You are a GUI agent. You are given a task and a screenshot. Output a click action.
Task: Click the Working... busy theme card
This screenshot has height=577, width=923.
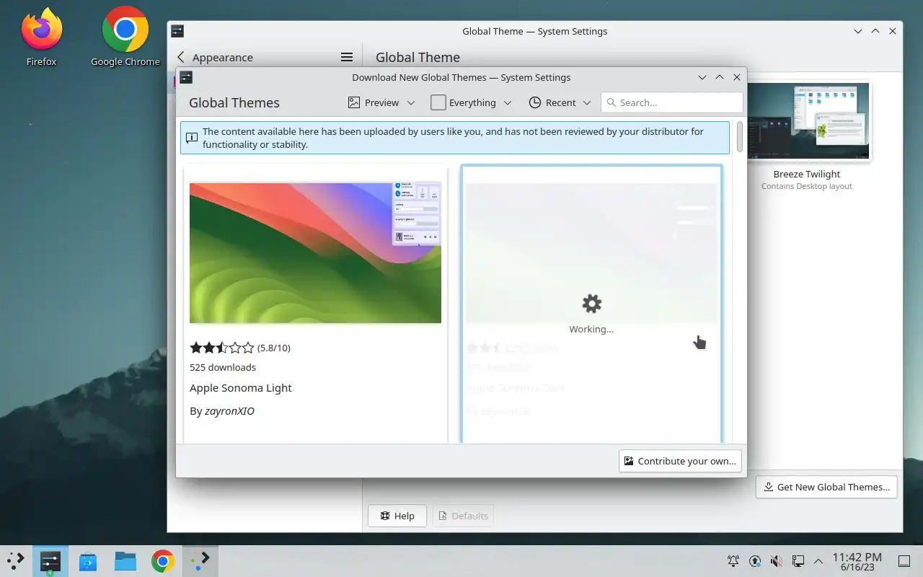(x=591, y=304)
